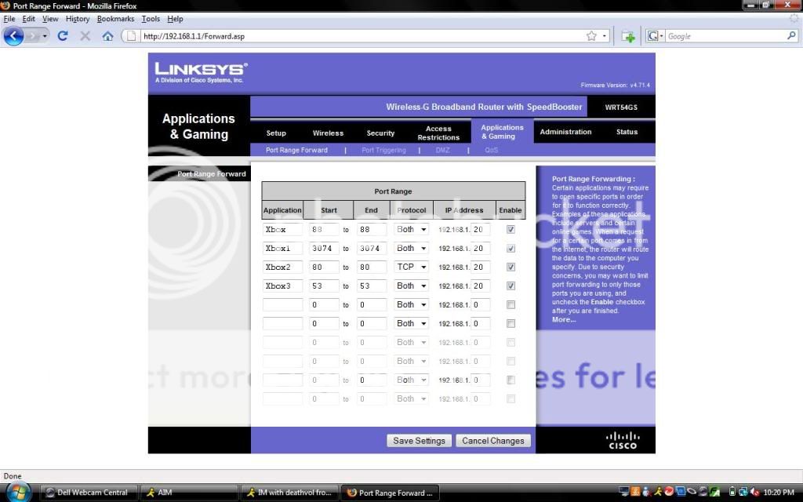The height and width of the screenshot is (502, 803).
Task: Open the File menu
Action: 9,19
